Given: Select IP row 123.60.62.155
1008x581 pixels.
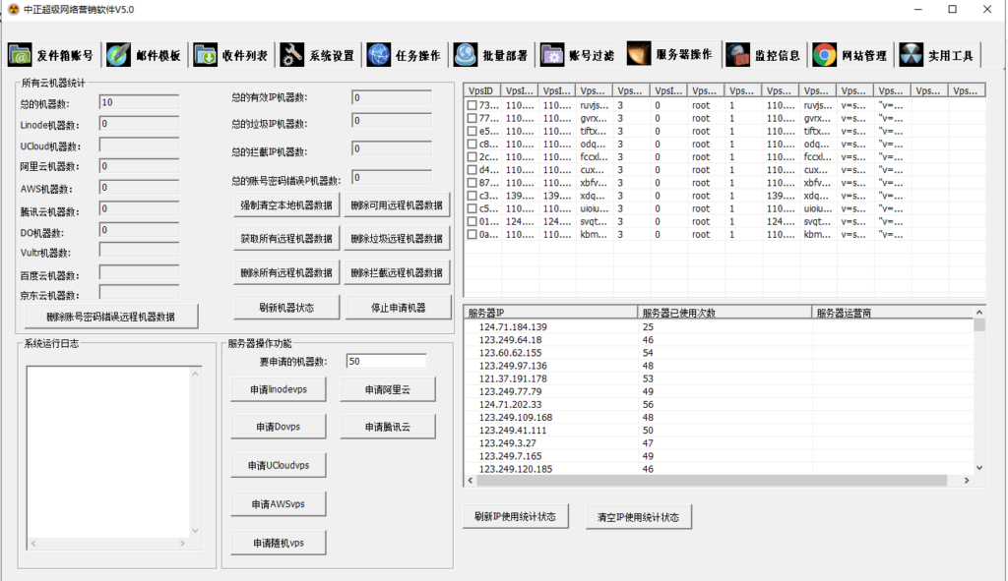Looking at the screenshot, I should pos(719,353).
